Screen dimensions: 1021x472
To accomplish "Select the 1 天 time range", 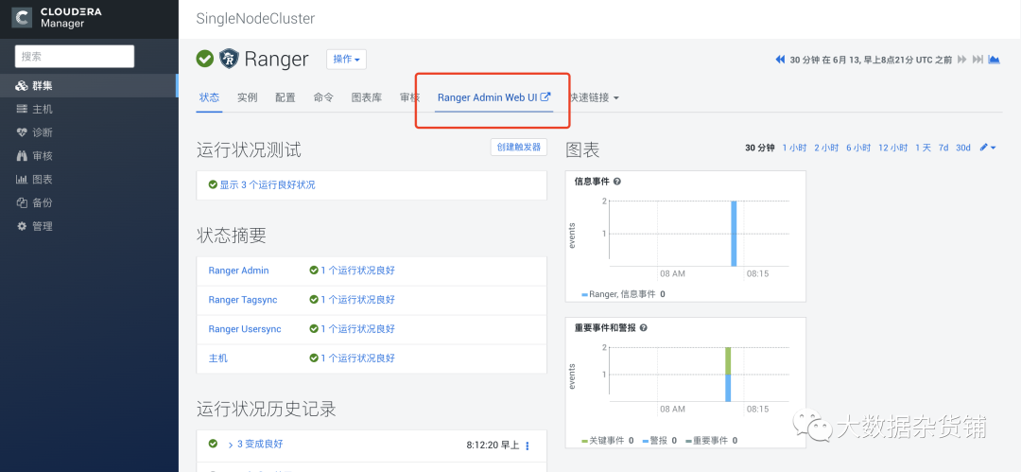I will click(923, 148).
